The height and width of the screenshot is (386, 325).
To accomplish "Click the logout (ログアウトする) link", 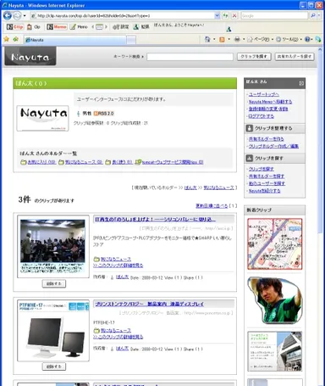I will [261, 116].
